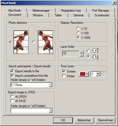Image resolution: width=118 pixels, height=126 pixels.
Task: Choose left-facing photo direction radio button
Action: click(x=34, y=42)
